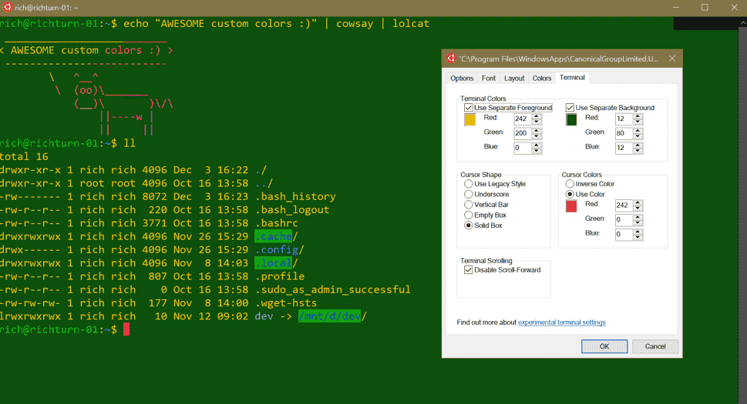
Task: Toggle Use Separate Background checkbox
Action: click(570, 108)
